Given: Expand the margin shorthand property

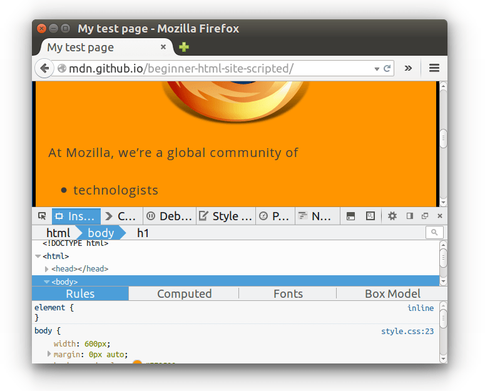Looking at the screenshot, I should 49,354.
